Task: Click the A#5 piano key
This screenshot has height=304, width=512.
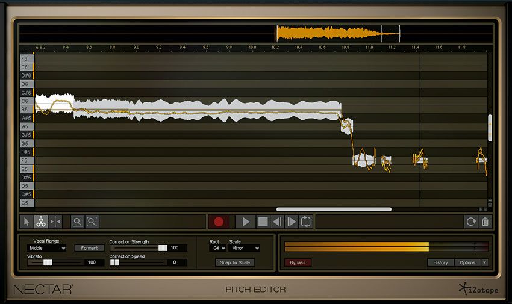Action: [27, 118]
